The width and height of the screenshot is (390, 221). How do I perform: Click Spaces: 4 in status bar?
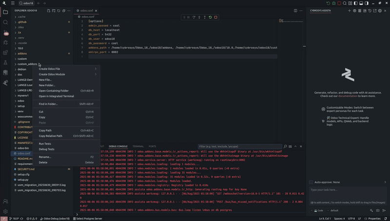(x=339, y=219)
